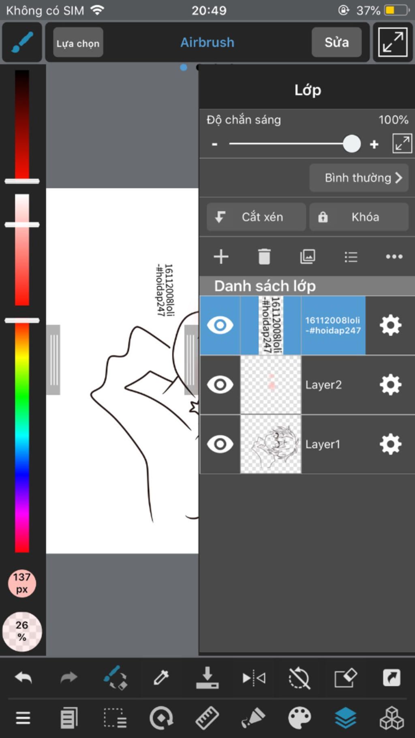Screen dimensions: 415x738
Task: Expand the layer panel opacity view
Action: click(x=402, y=144)
